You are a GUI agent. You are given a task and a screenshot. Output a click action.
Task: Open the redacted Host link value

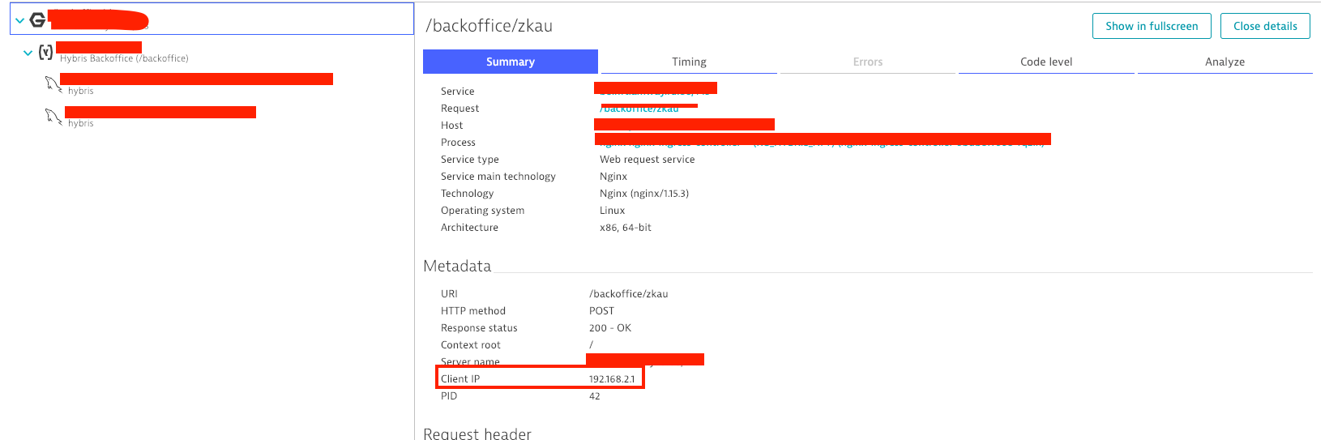(x=684, y=125)
